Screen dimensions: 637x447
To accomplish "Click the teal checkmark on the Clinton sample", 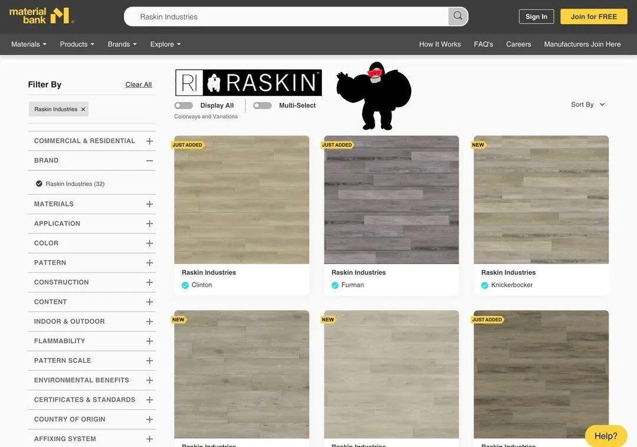I will (x=184, y=285).
